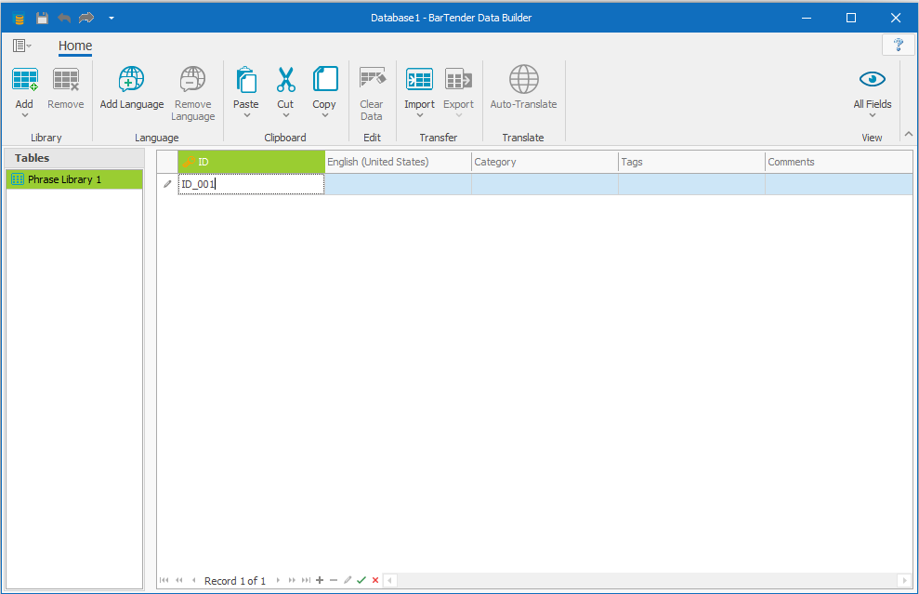Click the Remove library button
The image size is (919, 594).
coord(66,89)
